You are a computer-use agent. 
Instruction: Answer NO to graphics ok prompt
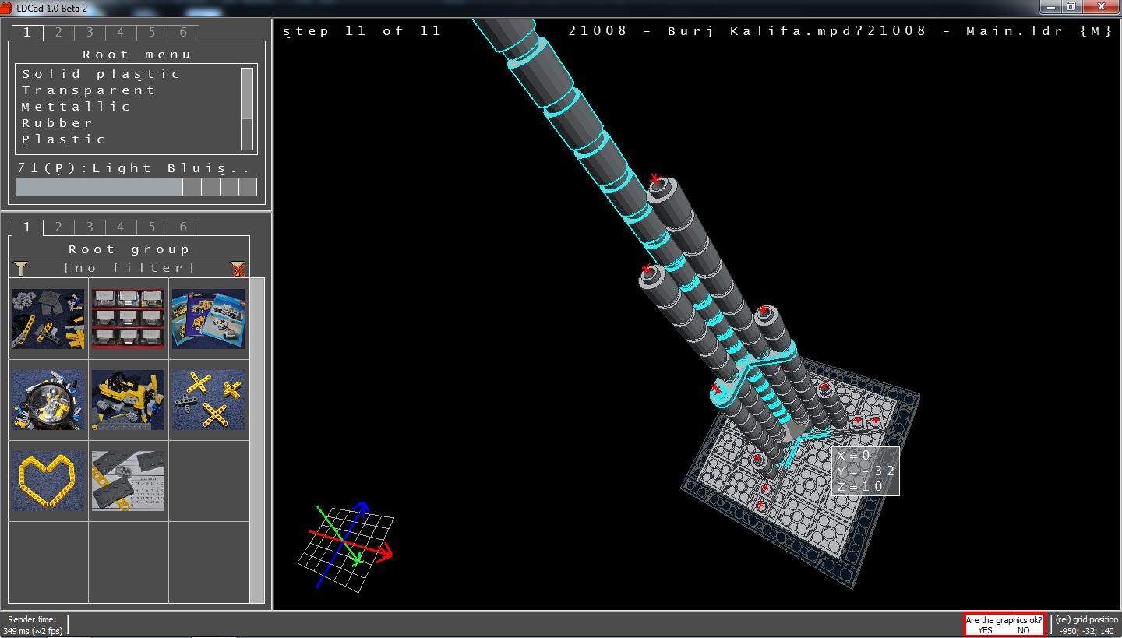point(1023,630)
